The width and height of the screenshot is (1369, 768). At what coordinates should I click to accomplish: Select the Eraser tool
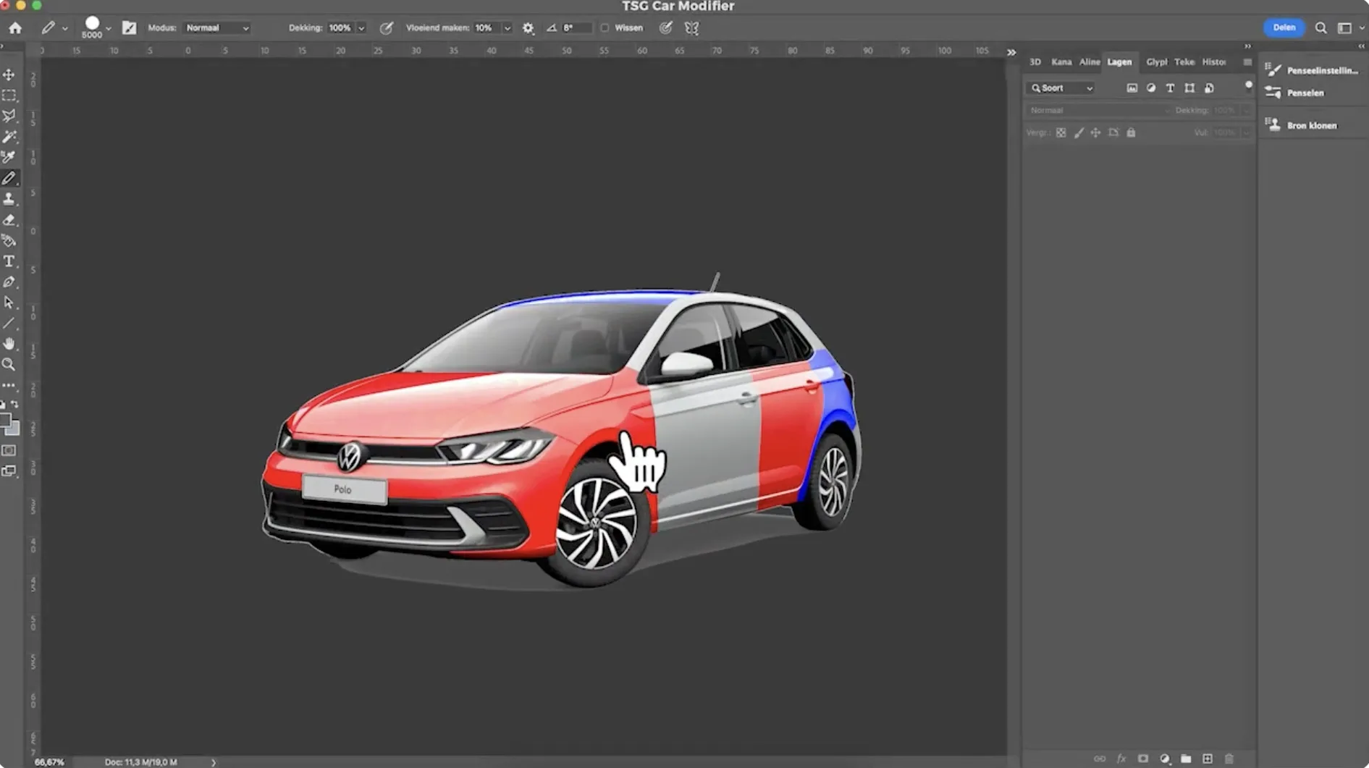tap(9, 219)
